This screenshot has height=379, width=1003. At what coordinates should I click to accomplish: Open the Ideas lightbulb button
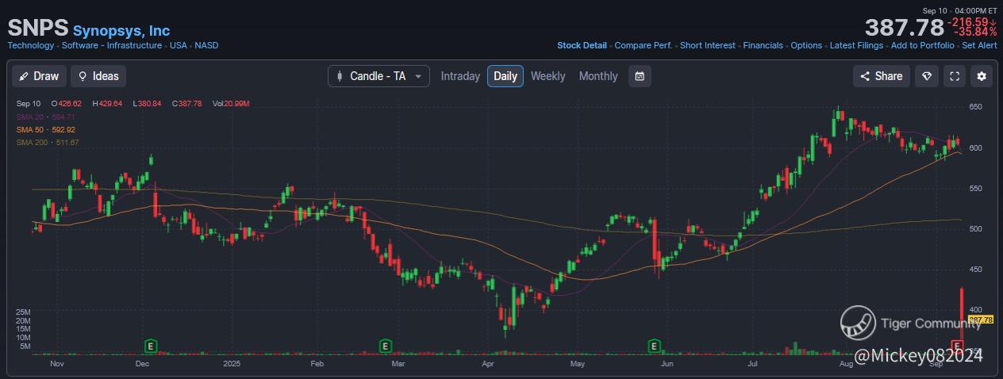tap(98, 76)
